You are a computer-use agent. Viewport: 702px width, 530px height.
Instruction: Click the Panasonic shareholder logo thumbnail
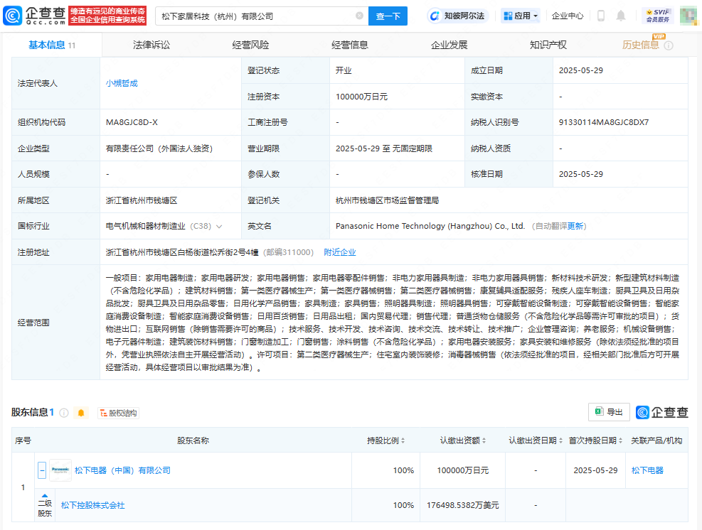click(60, 470)
